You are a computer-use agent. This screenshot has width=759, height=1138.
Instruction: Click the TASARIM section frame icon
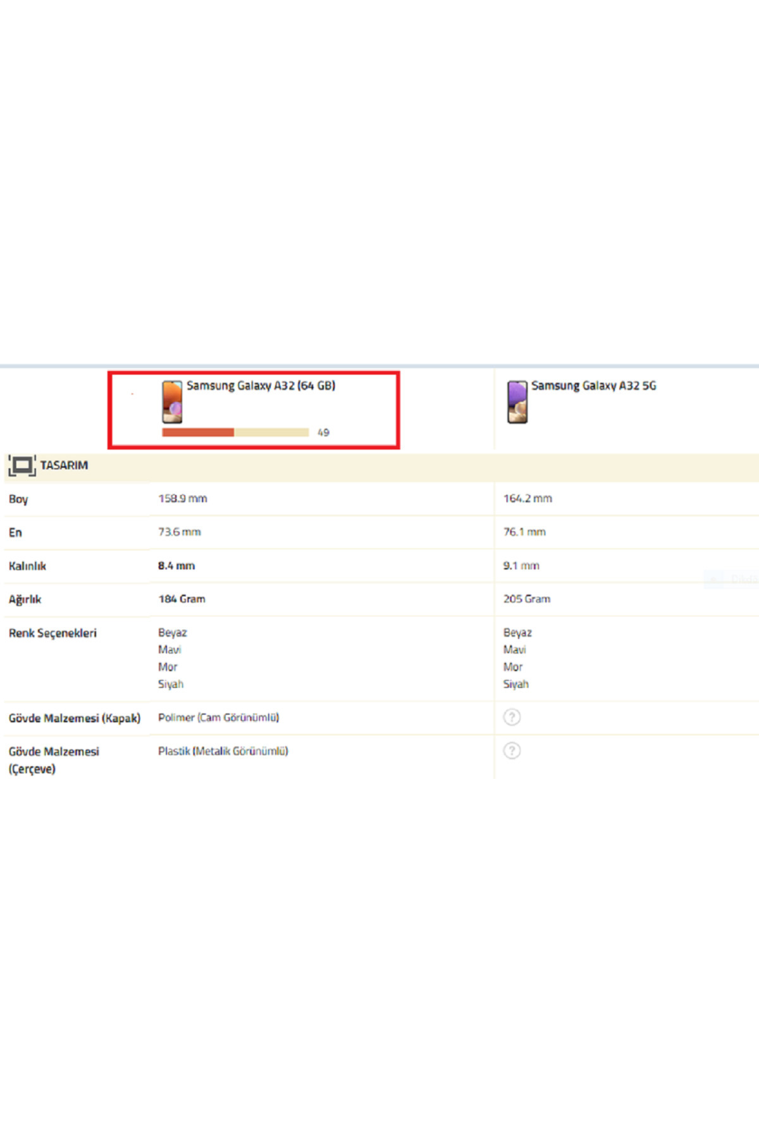[22, 466]
